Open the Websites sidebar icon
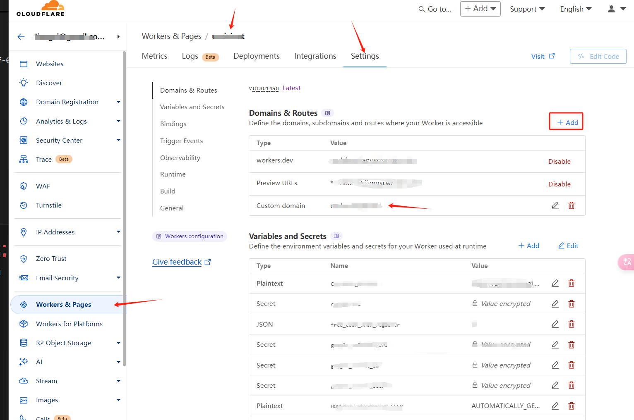The height and width of the screenshot is (420, 634). click(24, 64)
